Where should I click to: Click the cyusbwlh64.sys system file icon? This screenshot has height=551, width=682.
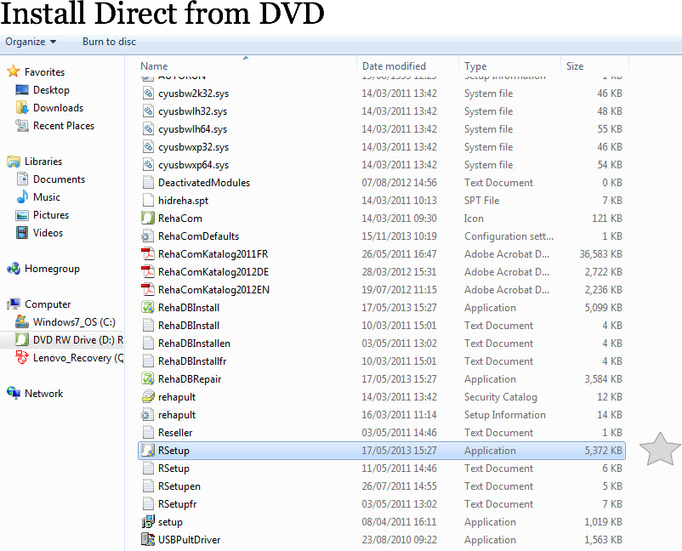pos(148,128)
